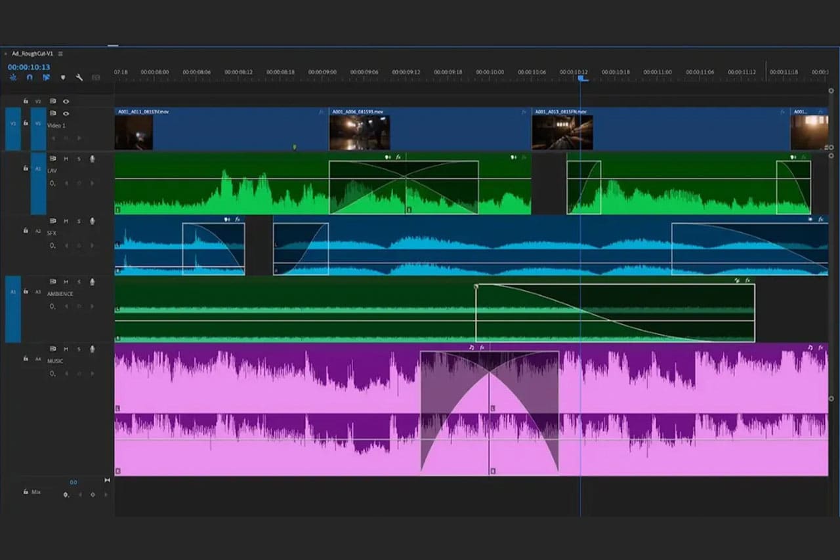
Task: Click voice-over record microphone on SFX track
Action: pos(92,221)
